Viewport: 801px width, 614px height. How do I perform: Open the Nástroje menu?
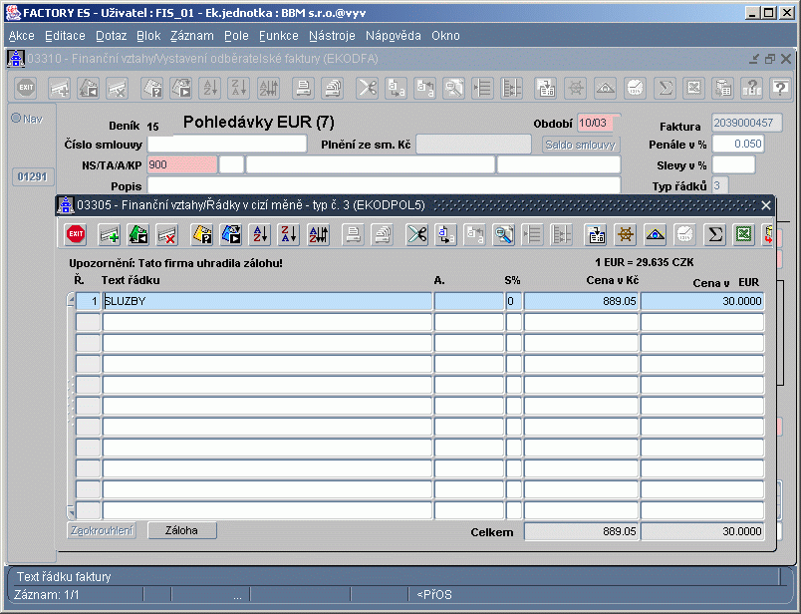coord(332,36)
